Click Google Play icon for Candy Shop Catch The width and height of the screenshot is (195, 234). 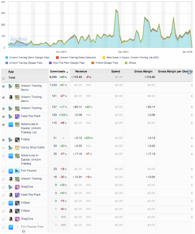[x=11, y=148]
